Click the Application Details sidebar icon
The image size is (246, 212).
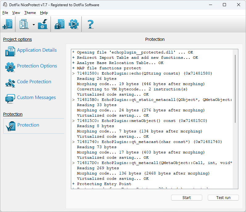pyautogui.click(x=10, y=51)
